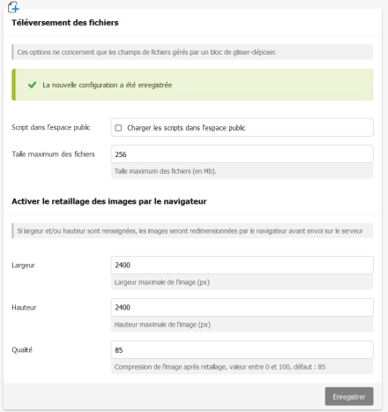The width and height of the screenshot is (388, 412).
Task: Focus the file size field containing 256
Action: click(242, 154)
